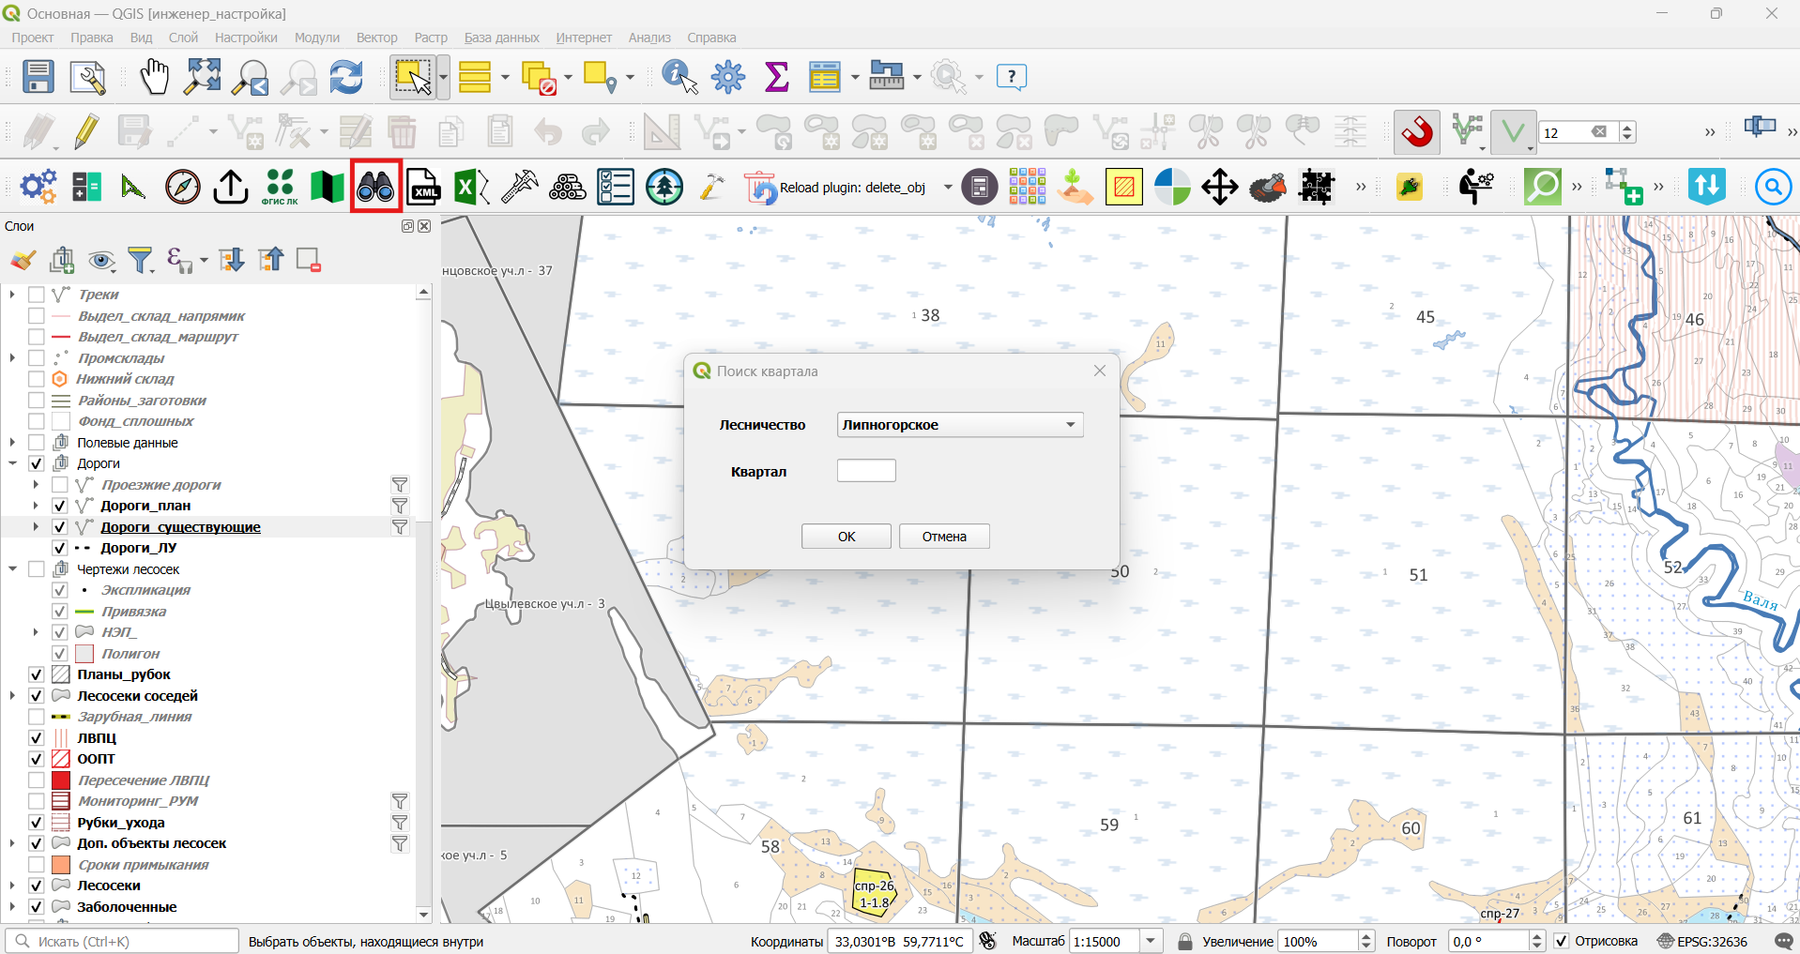Uncheck the Отрисовка render checkbox
Screen dimensions: 1800x954
pos(1562,941)
